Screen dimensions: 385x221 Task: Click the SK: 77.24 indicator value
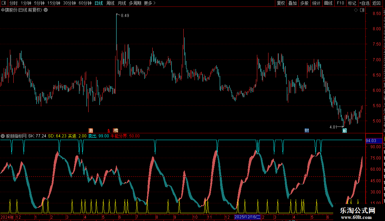click(37, 136)
